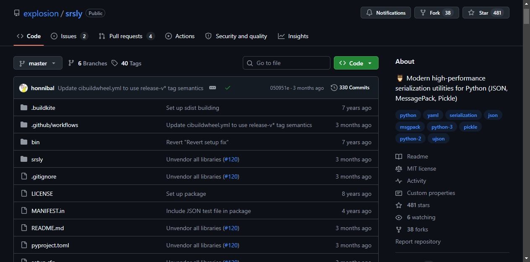Select the yaml topic tag
Image resolution: width=530 pixels, height=262 pixels.
pyautogui.click(x=433, y=115)
